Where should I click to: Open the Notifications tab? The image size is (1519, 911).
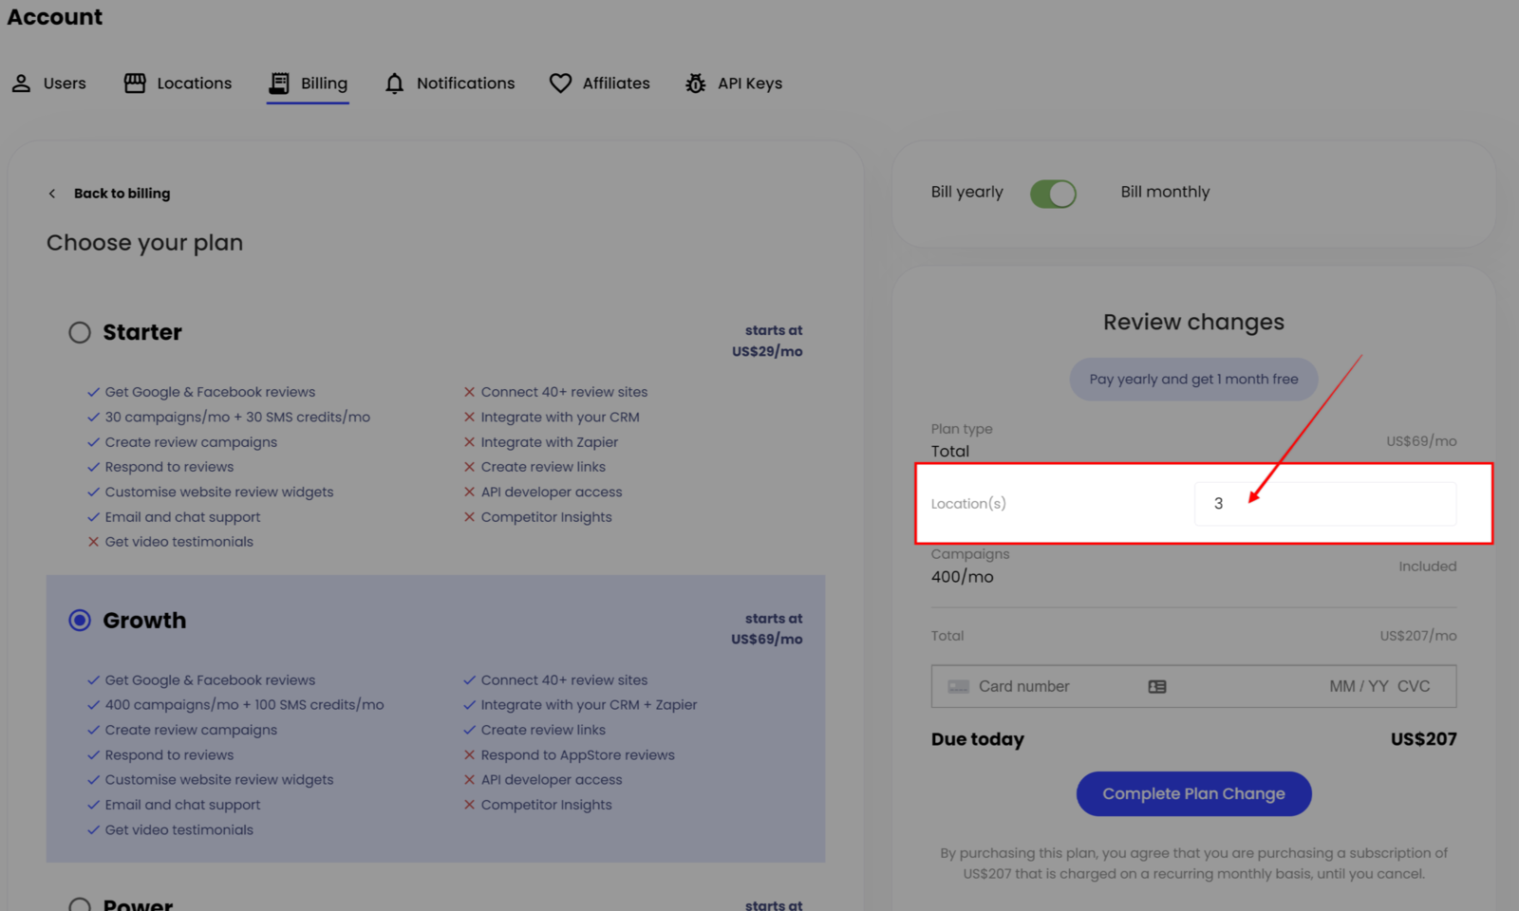pos(465,84)
